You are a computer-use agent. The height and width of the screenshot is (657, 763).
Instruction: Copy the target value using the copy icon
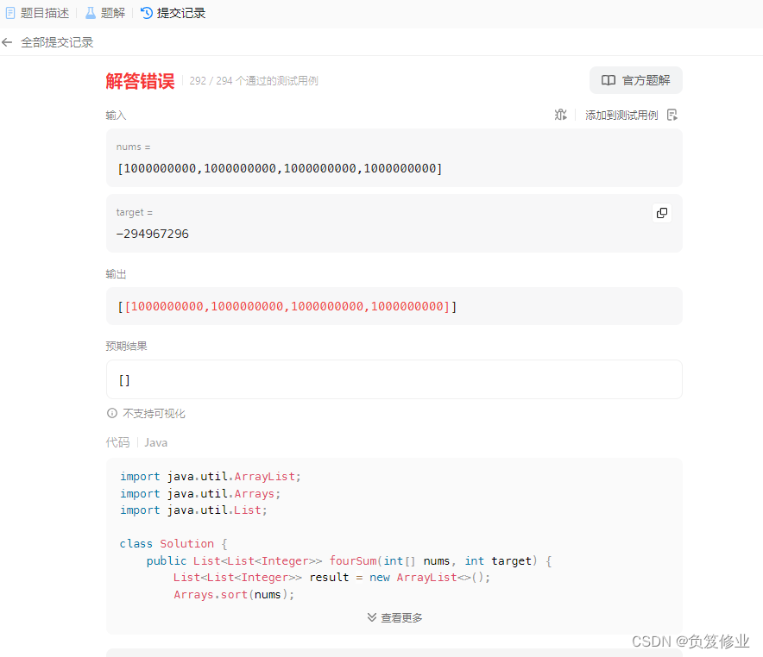[661, 212]
